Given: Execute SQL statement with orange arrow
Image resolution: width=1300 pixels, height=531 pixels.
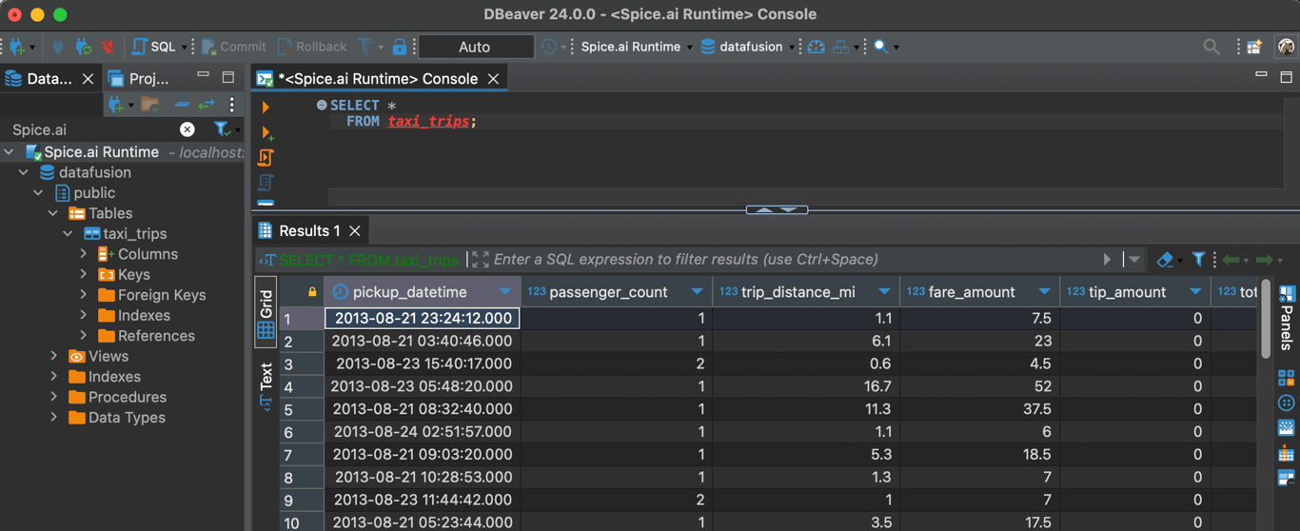Looking at the screenshot, I should (266, 108).
